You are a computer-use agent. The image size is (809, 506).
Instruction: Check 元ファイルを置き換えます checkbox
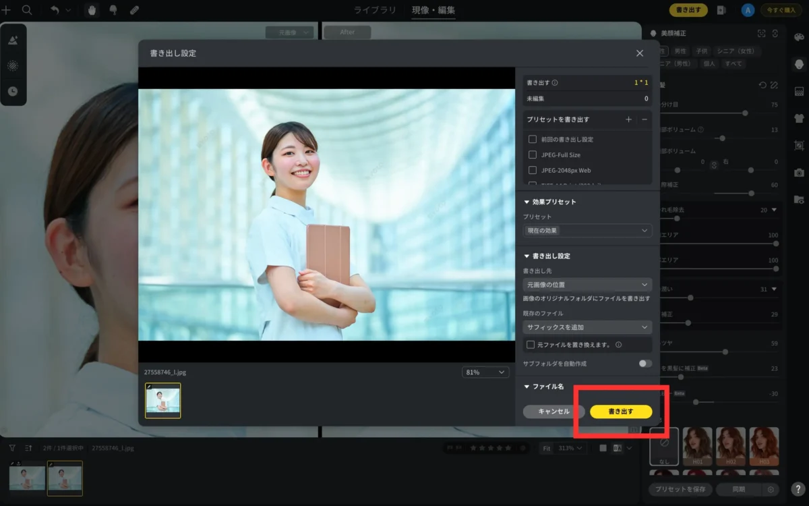[x=531, y=345]
